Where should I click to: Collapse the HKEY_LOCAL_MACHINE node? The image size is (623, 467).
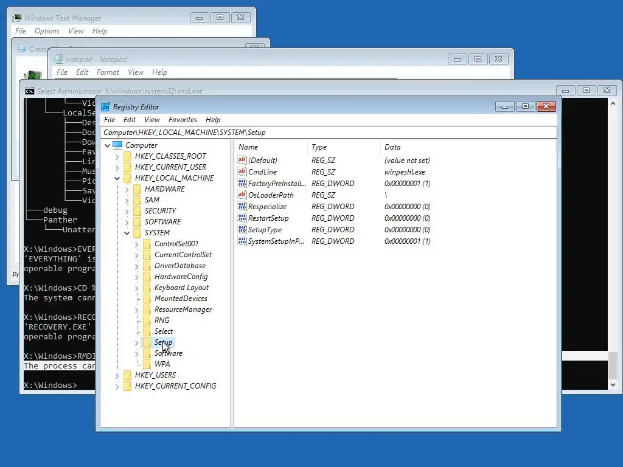pos(117,178)
